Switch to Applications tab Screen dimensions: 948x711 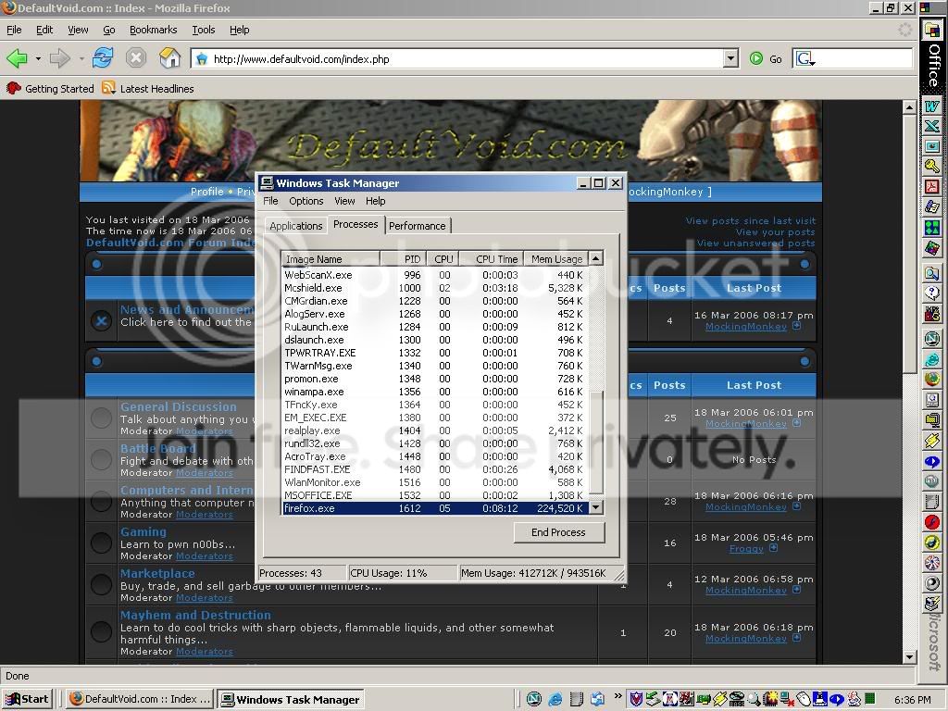(295, 226)
